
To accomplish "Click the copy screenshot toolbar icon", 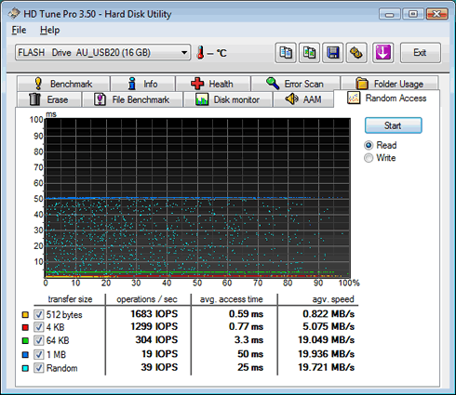I will point(309,53).
